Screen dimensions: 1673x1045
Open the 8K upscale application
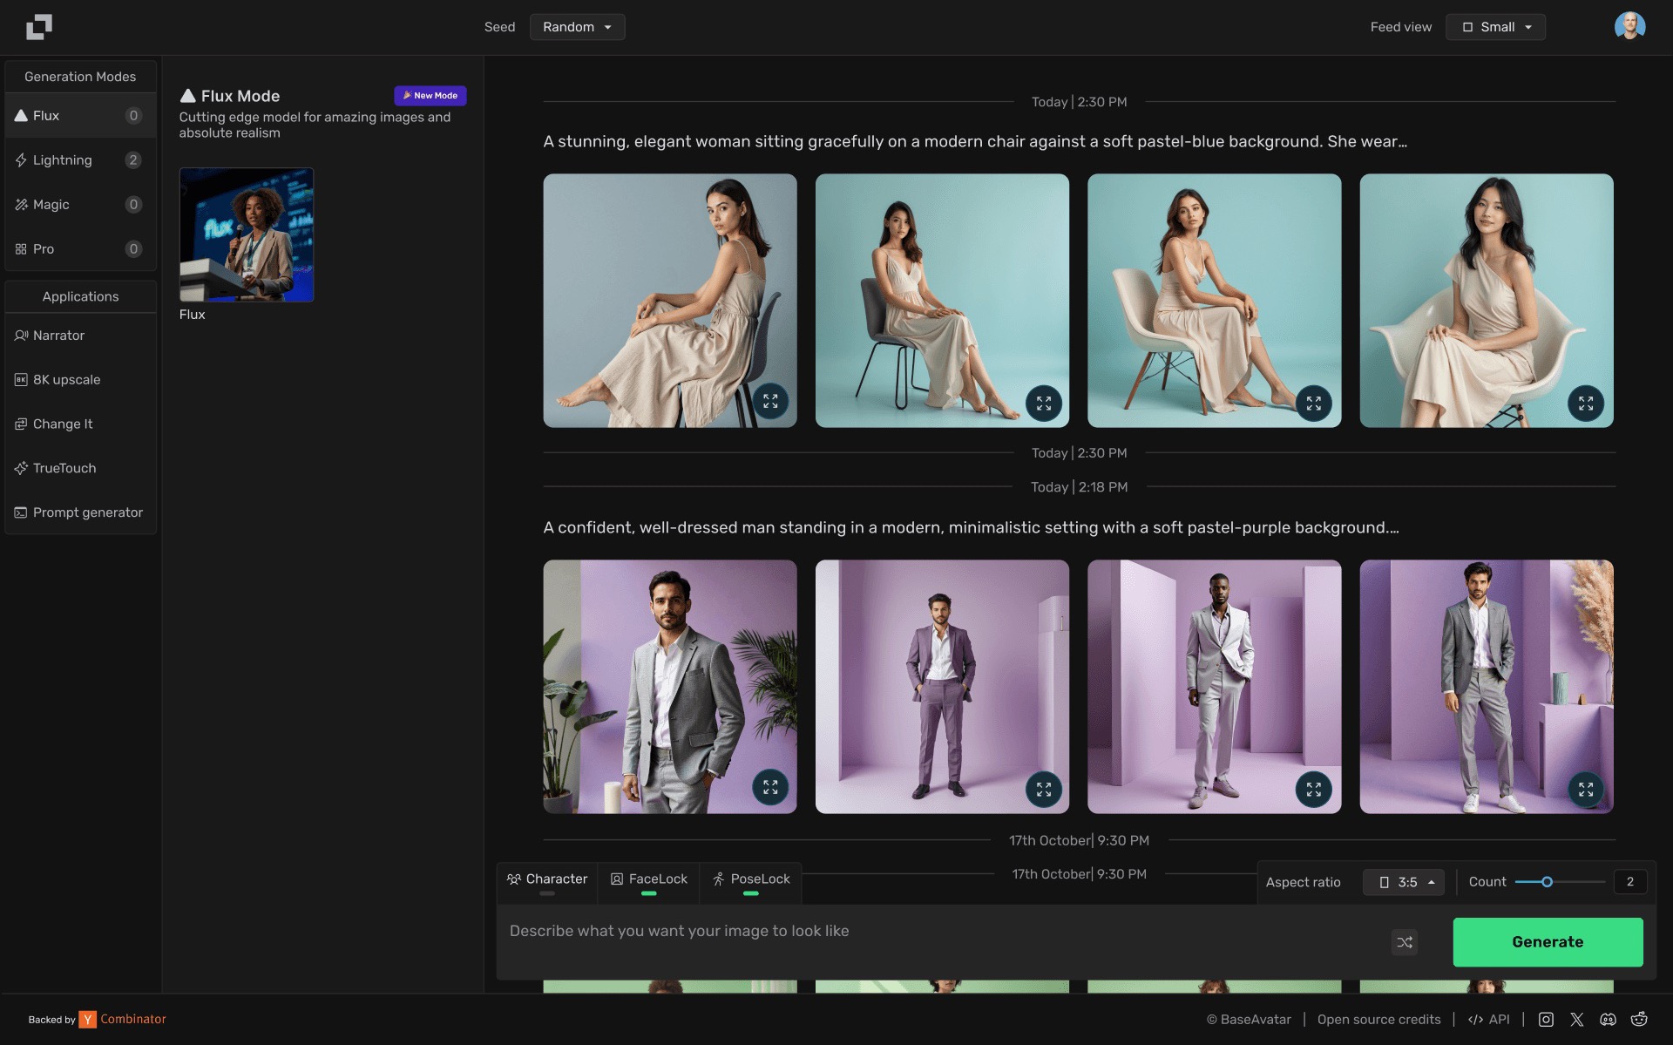click(x=80, y=379)
